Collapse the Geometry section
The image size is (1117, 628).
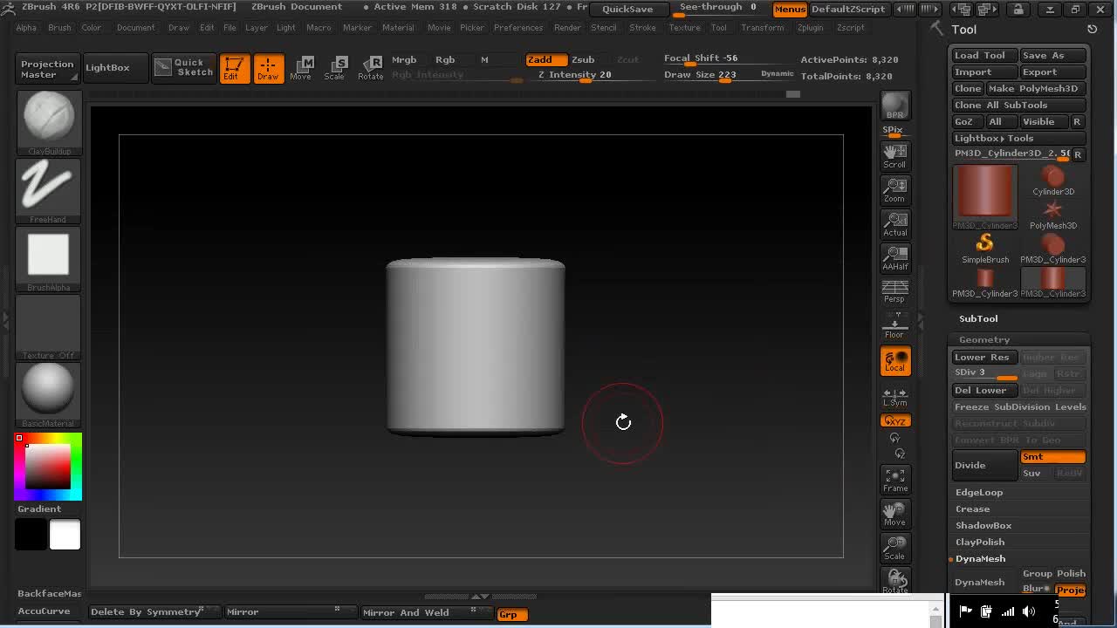[x=984, y=339]
